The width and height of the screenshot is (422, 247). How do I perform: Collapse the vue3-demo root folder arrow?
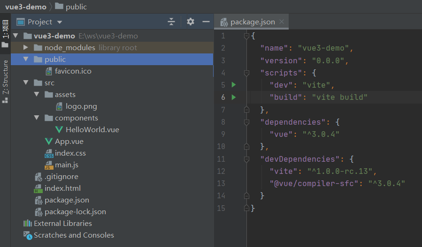(x=15, y=36)
